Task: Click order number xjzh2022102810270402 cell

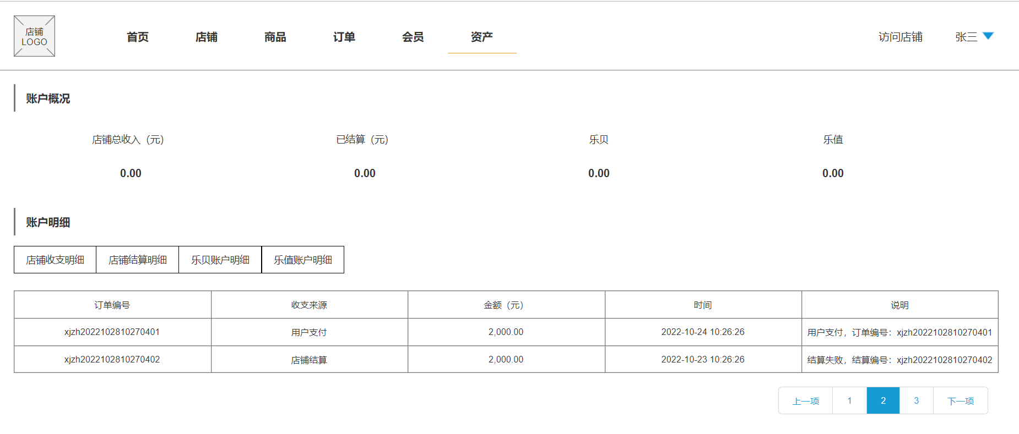Action: pyautogui.click(x=112, y=359)
